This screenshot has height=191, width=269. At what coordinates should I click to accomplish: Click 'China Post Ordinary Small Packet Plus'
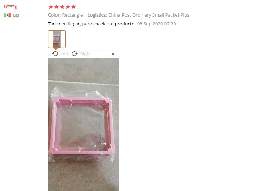(x=149, y=15)
